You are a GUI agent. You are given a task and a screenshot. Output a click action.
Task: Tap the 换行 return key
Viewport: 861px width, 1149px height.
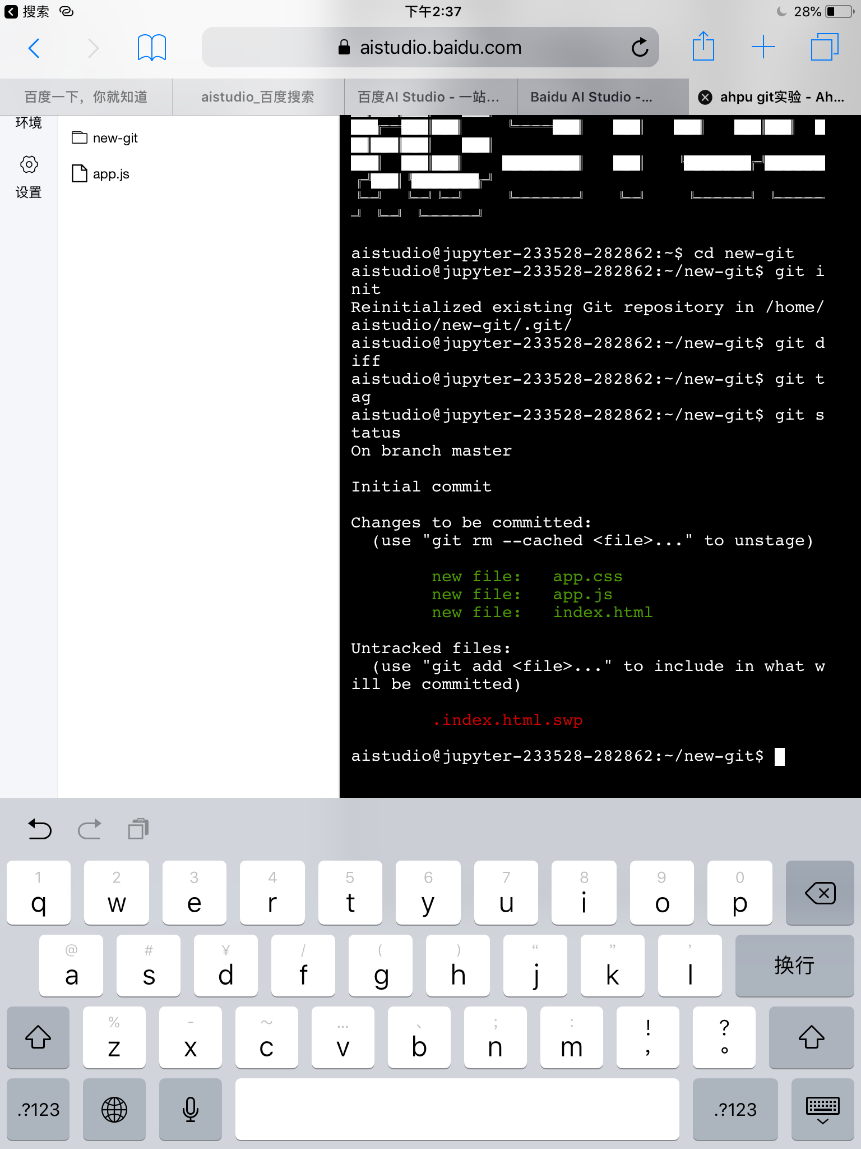click(794, 965)
